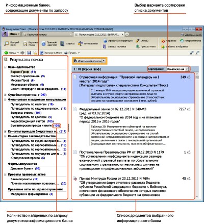This screenshot has height=224, width=204.
Task: Open Путеводители from the toolbar
Action: (x=88, y=43)
